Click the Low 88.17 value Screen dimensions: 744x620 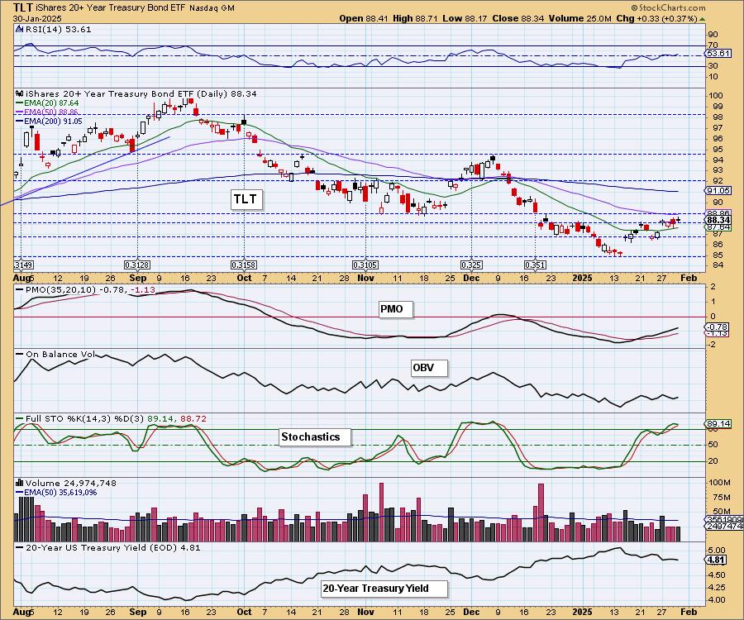click(x=465, y=18)
